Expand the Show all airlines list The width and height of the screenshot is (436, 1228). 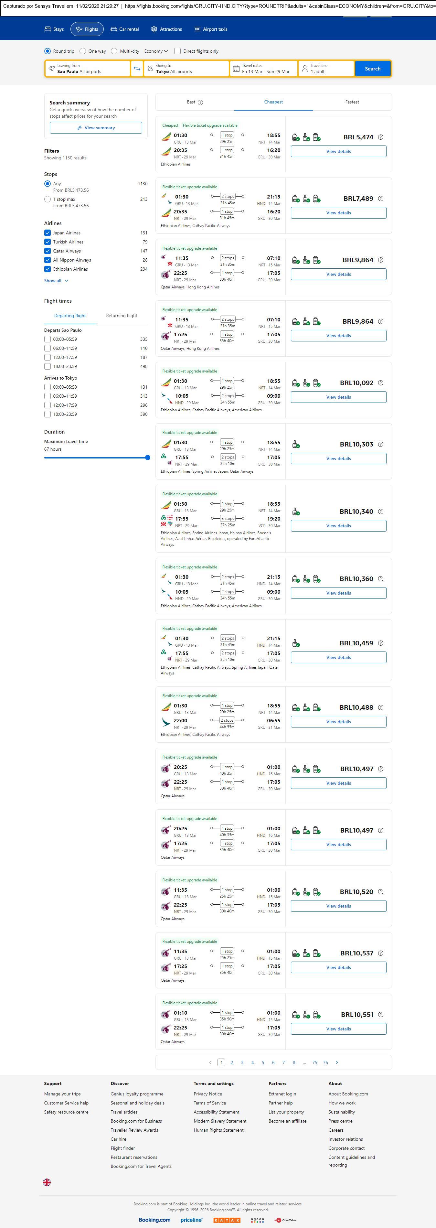point(56,281)
